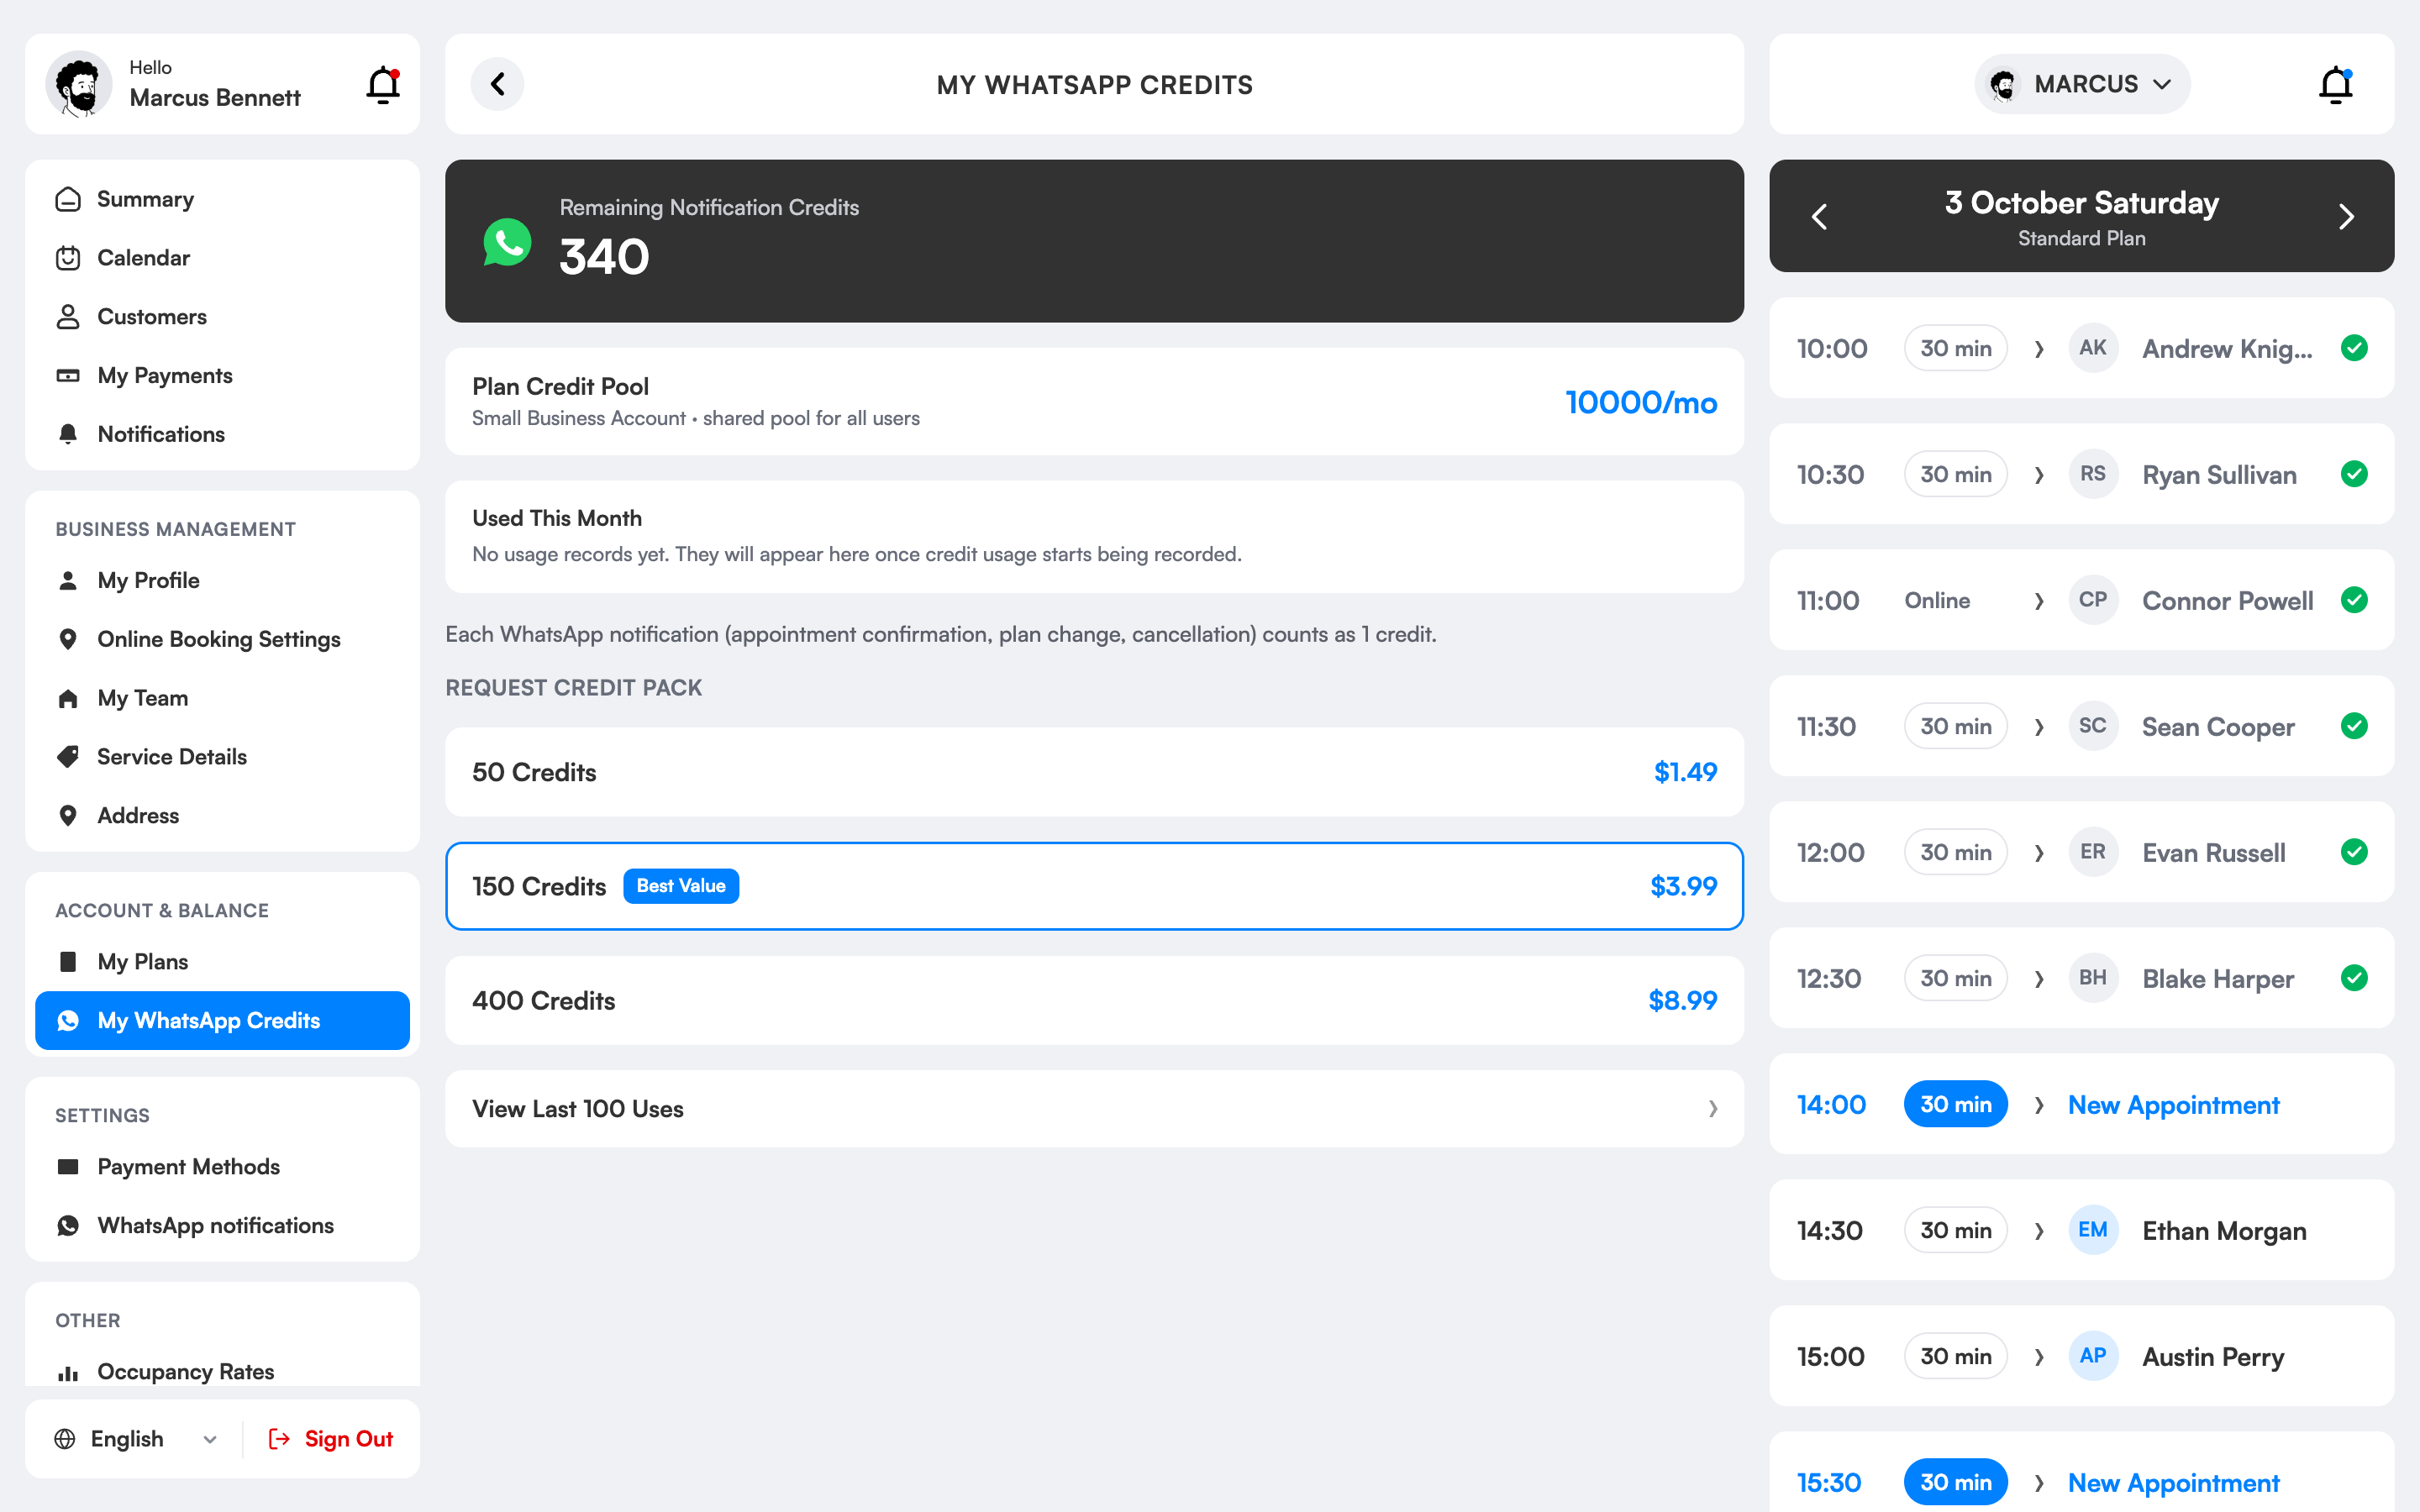Screen dimensions: 2420x1512
Task: Open the English language selector
Action: [136, 1439]
